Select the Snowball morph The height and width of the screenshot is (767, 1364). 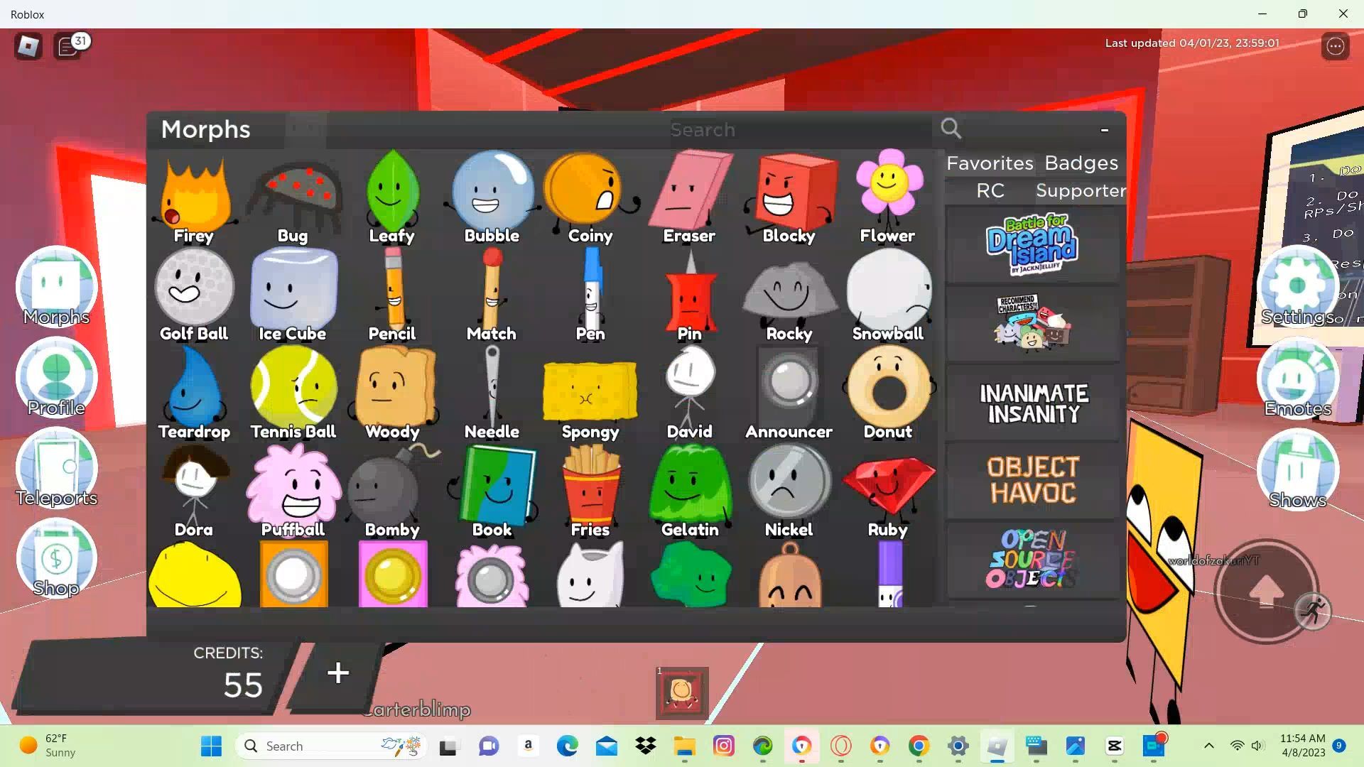point(888,295)
